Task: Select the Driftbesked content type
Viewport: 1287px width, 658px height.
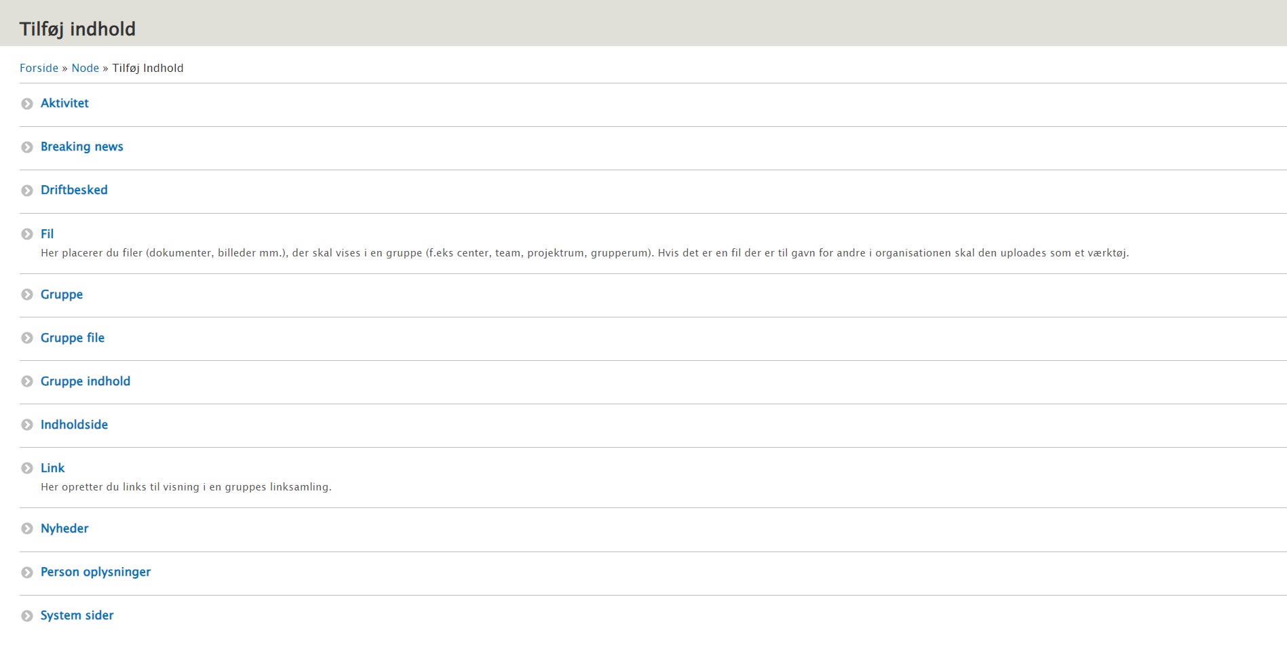Action: pos(74,190)
